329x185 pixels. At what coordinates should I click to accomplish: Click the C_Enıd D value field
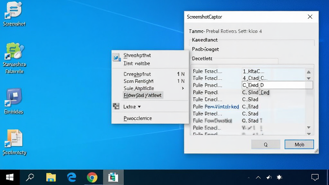click(x=277, y=85)
